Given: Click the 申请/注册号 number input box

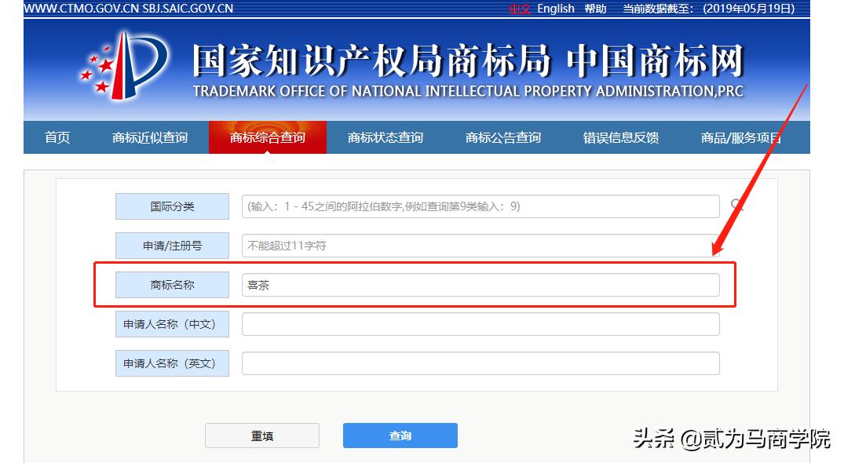Looking at the screenshot, I should tap(479, 245).
